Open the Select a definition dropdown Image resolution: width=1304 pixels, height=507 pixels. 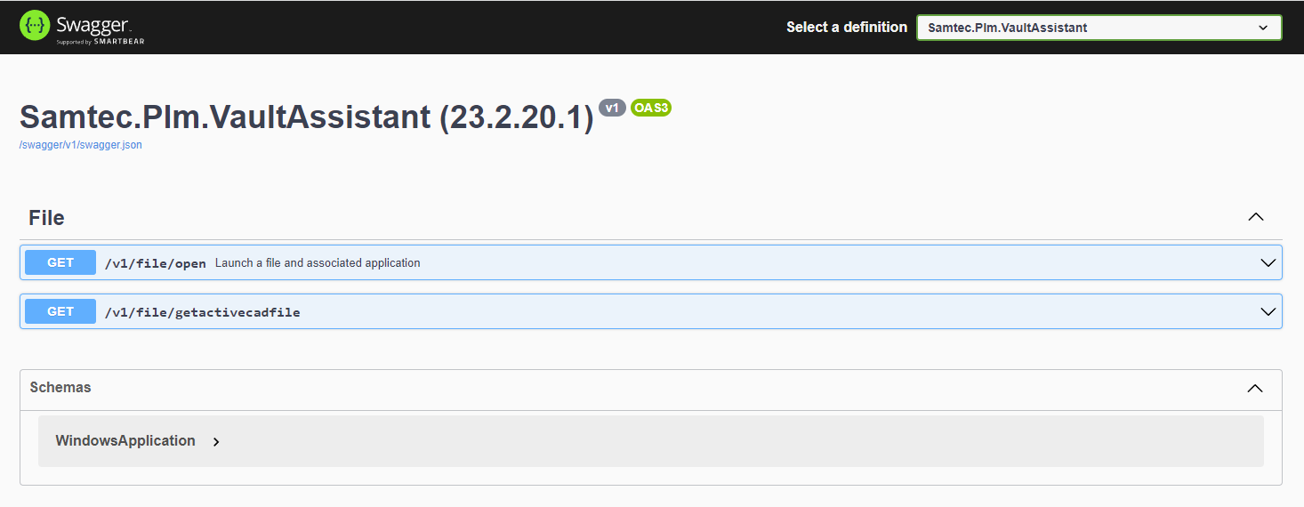tap(1099, 28)
